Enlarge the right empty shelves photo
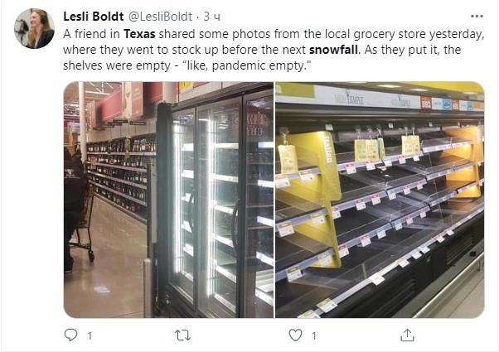The height and width of the screenshot is (352, 499). (380, 199)
